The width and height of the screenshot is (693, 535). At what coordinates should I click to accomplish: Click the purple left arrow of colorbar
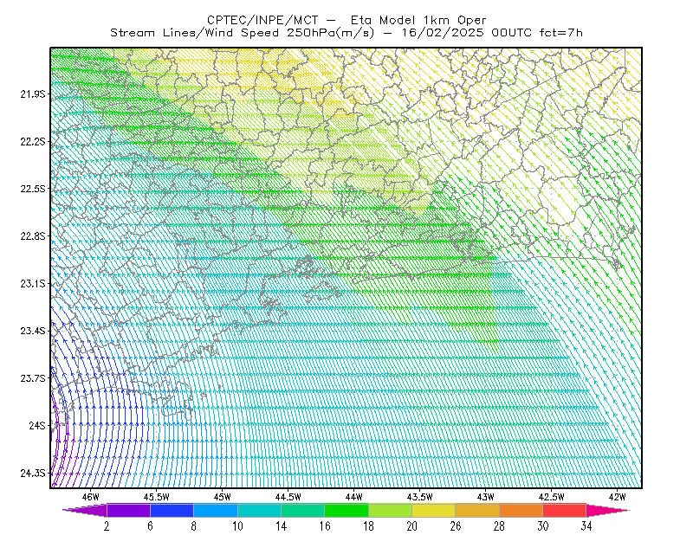coord(85,510)
